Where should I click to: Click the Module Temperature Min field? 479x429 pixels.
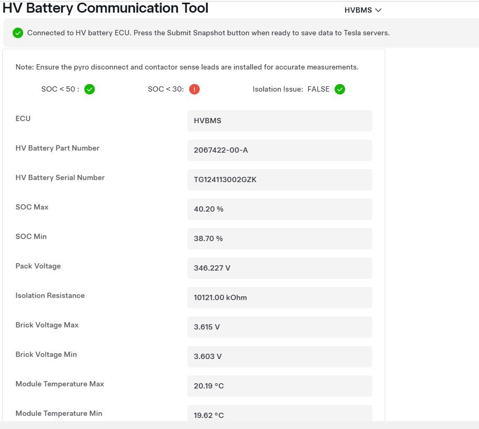pyautogui.click(x=279, y=414)
